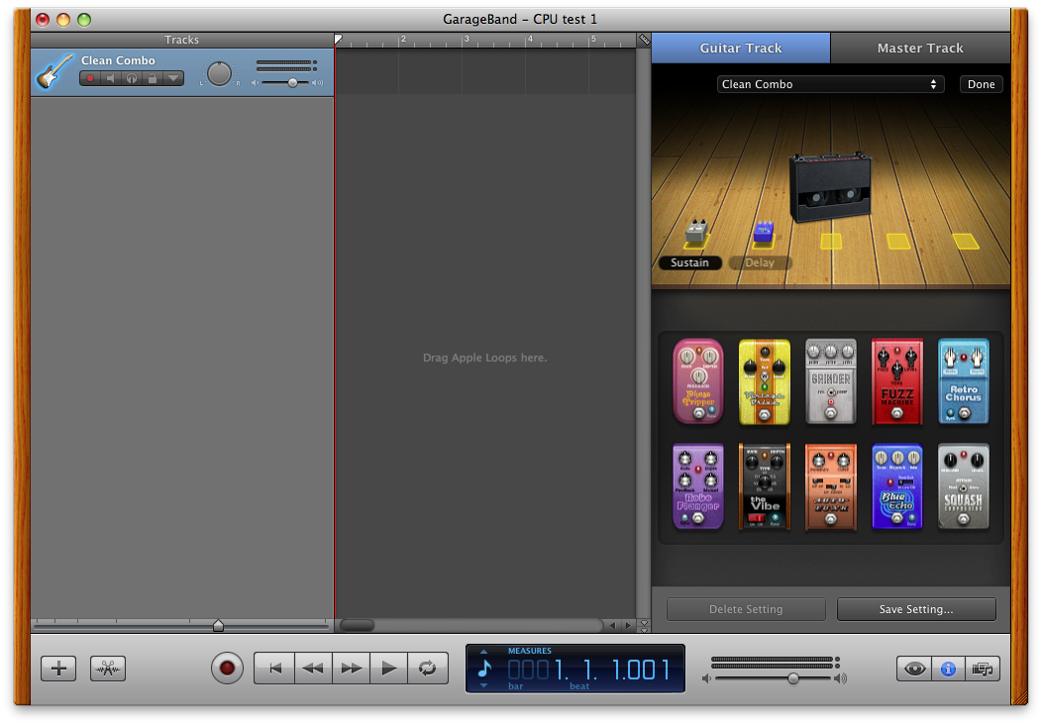Mute the Clean Combo track
Image resolution: width=1042 pixels, height=725 pixels.
[x=111, y=78]
